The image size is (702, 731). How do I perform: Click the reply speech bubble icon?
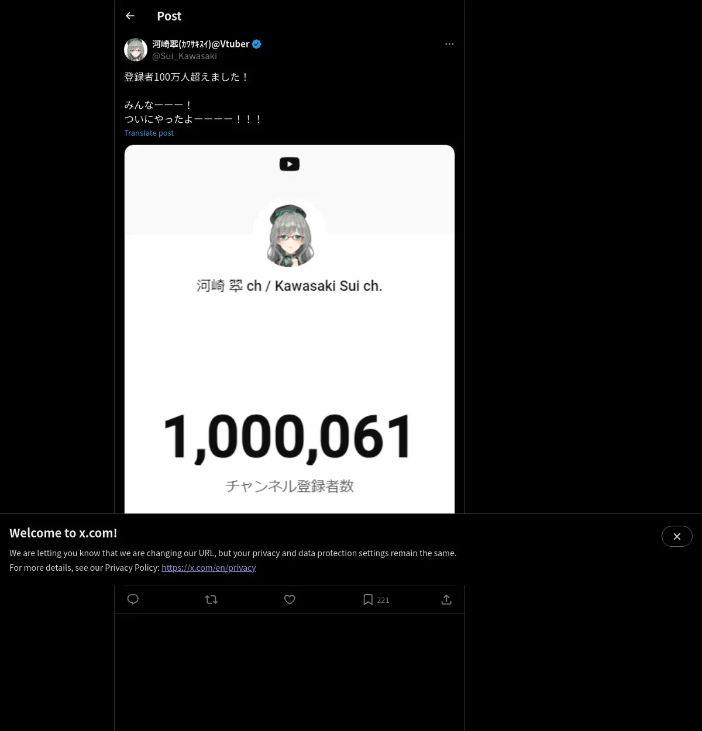click(133, 599)
